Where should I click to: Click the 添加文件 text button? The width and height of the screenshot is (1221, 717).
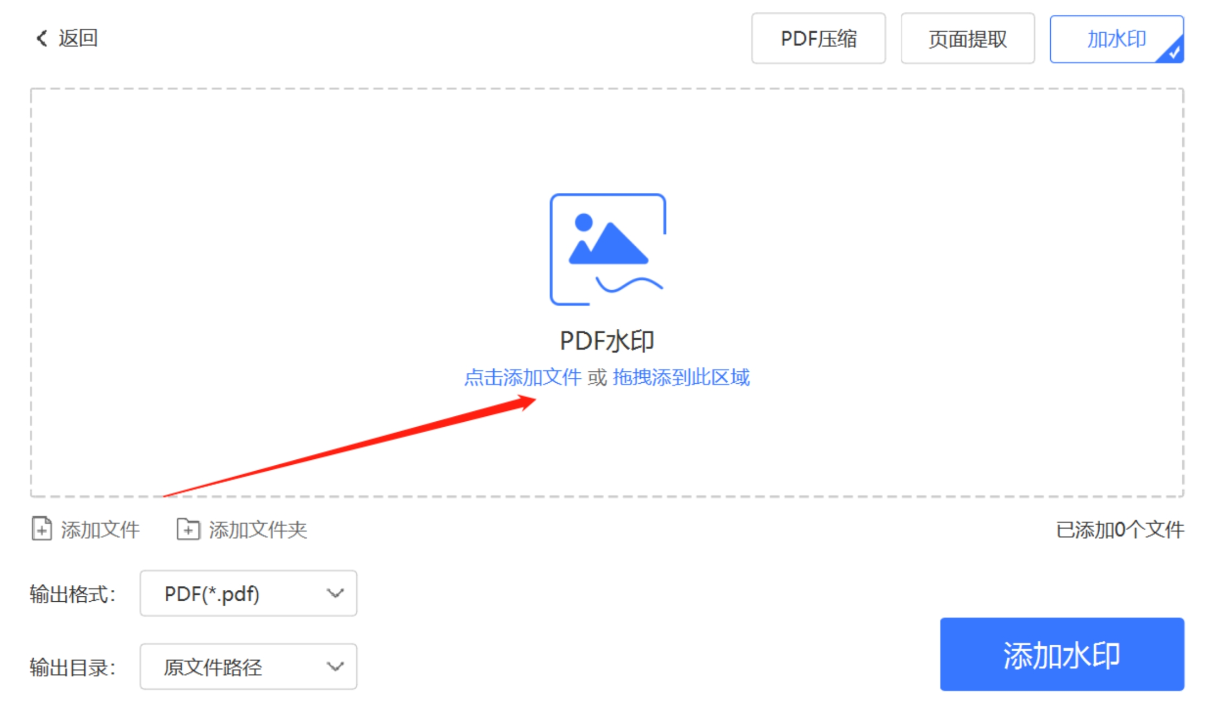[x=100, y=529]
